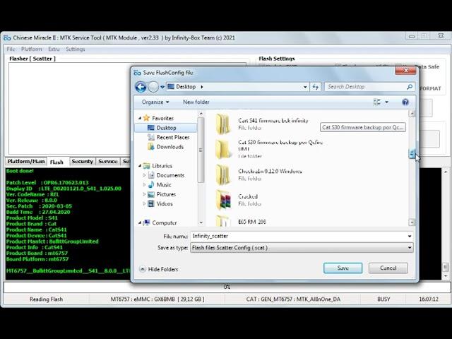Screen dimensions: 452x339
Task: Open the Help icon in dialog
Action: coord(405,102)
